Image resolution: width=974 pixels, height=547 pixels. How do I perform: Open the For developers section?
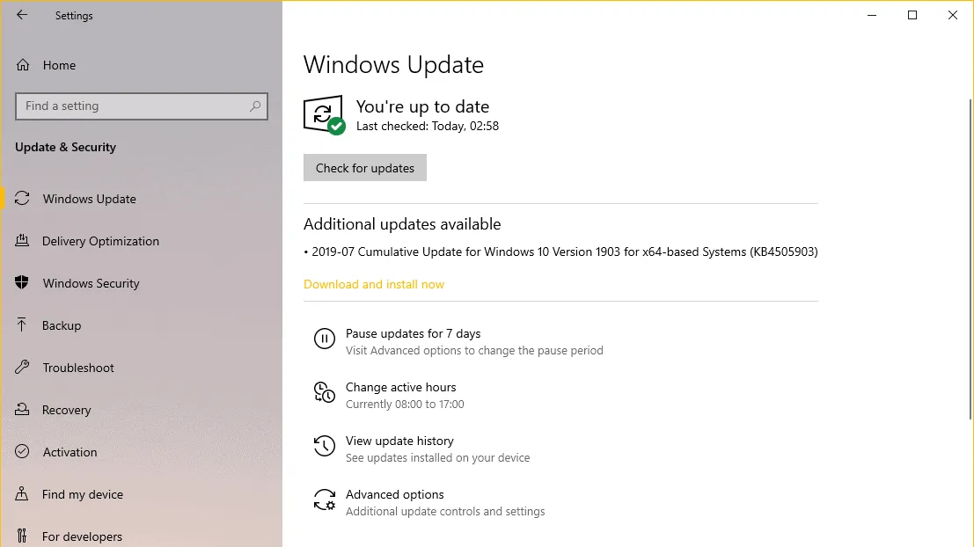click(x=21, y=536)
